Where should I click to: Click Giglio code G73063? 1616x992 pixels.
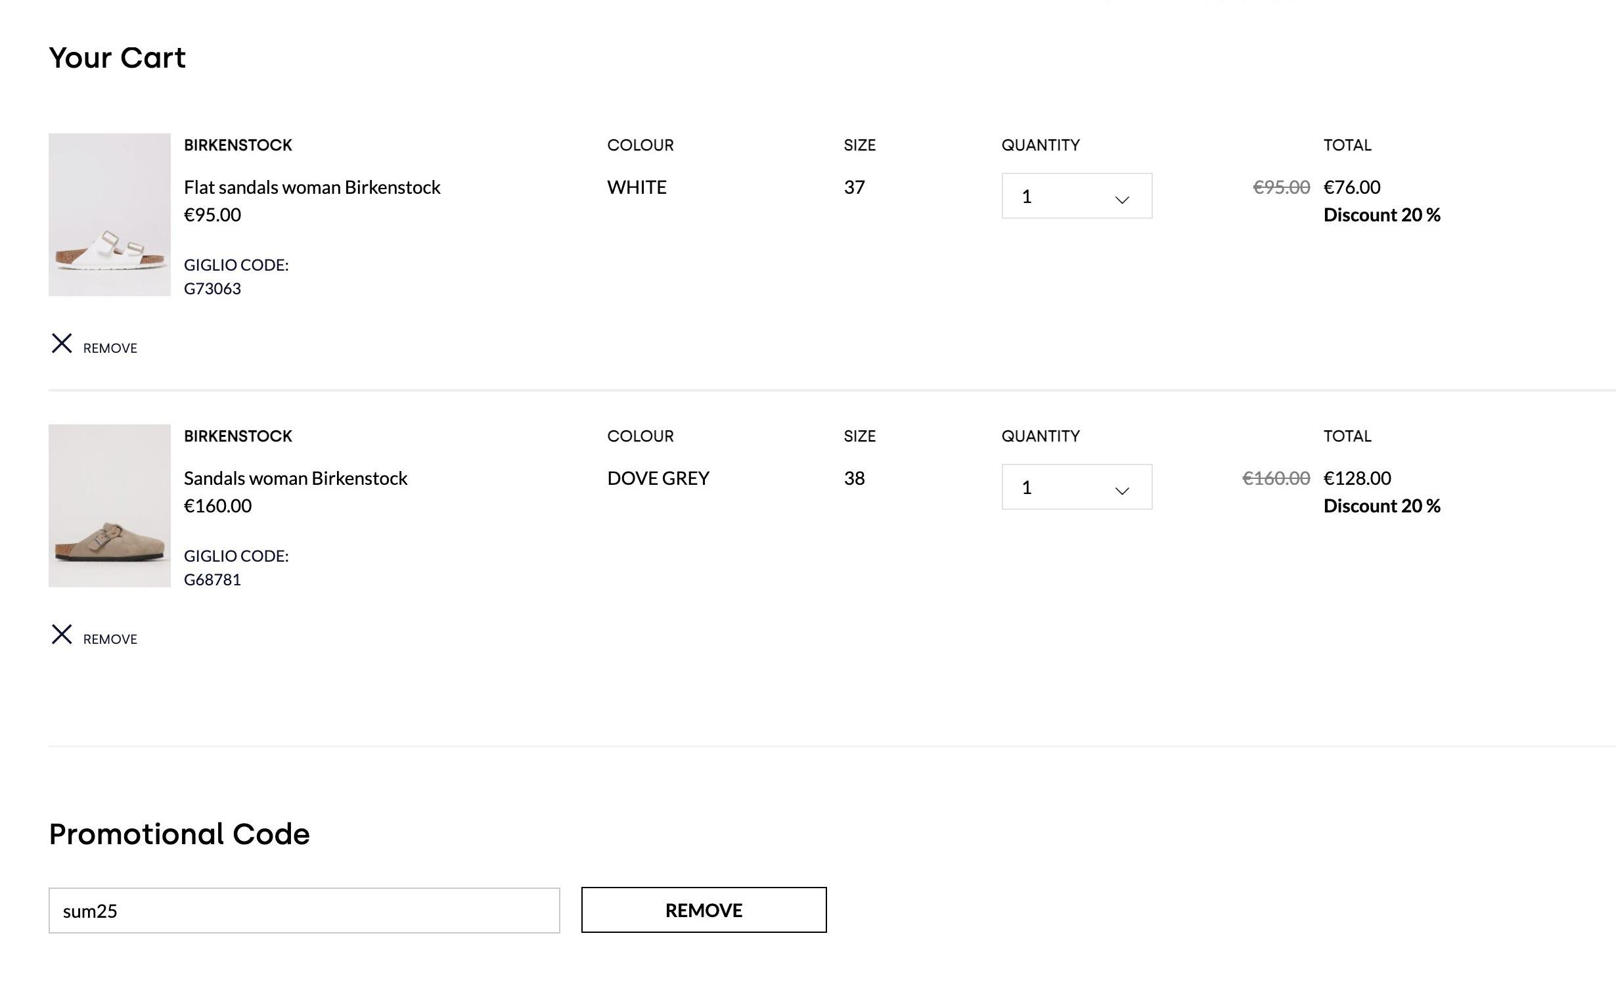(212, 288)
